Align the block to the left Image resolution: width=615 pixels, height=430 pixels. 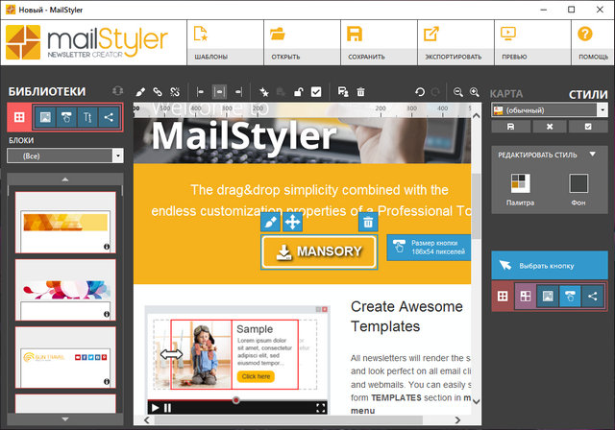[x=201, y=92]
